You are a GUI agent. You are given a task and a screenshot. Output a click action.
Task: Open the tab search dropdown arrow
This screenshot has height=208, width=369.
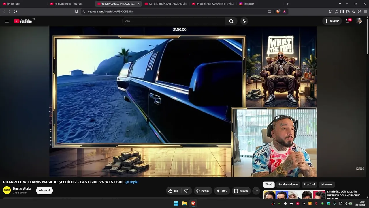coord(340,4)
